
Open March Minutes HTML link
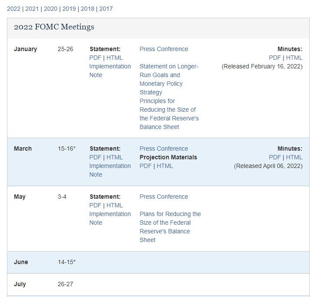pos(294,158)
